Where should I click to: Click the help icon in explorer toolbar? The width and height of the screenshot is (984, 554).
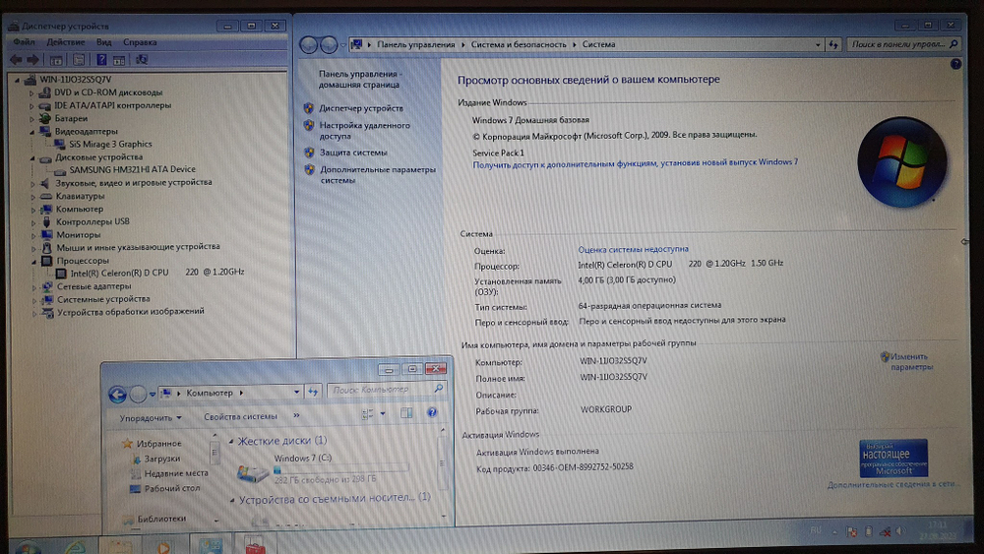coord(432,413)
